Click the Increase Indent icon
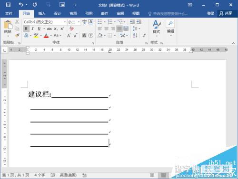Image resolution: width=238 pixels, height=179 pixels. point(139,21)
